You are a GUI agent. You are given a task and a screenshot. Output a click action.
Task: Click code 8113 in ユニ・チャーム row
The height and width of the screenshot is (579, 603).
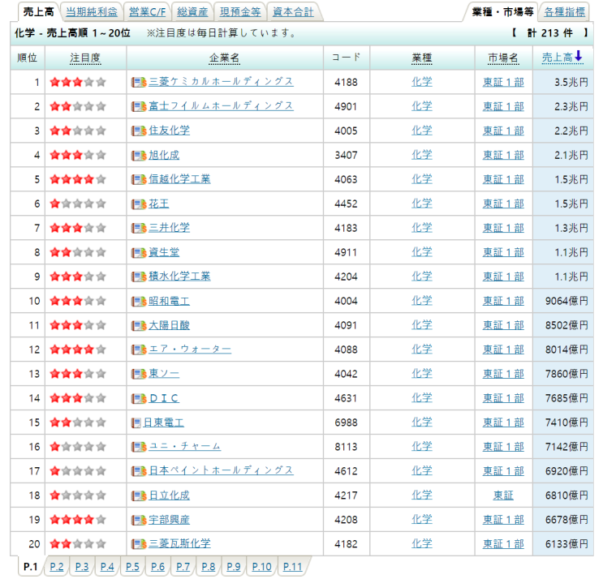(x=346, y=447)
